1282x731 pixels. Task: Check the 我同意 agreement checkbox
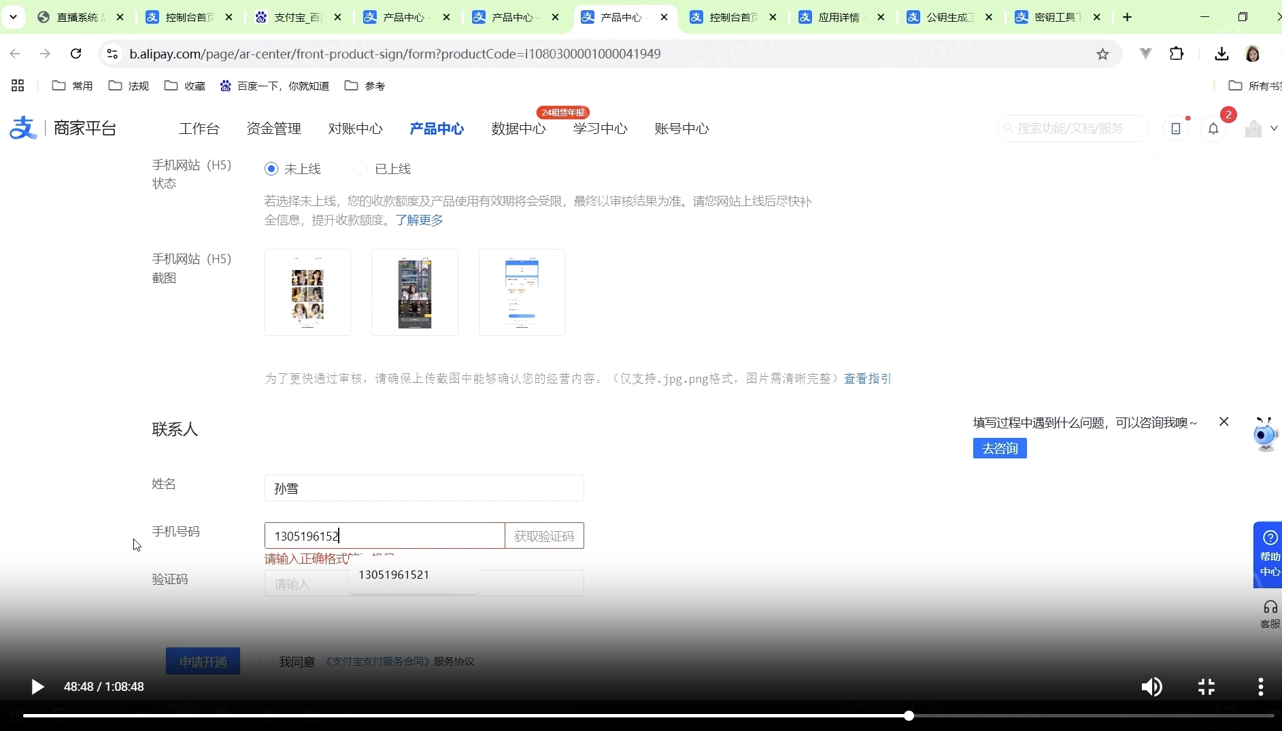click(266, 661)
